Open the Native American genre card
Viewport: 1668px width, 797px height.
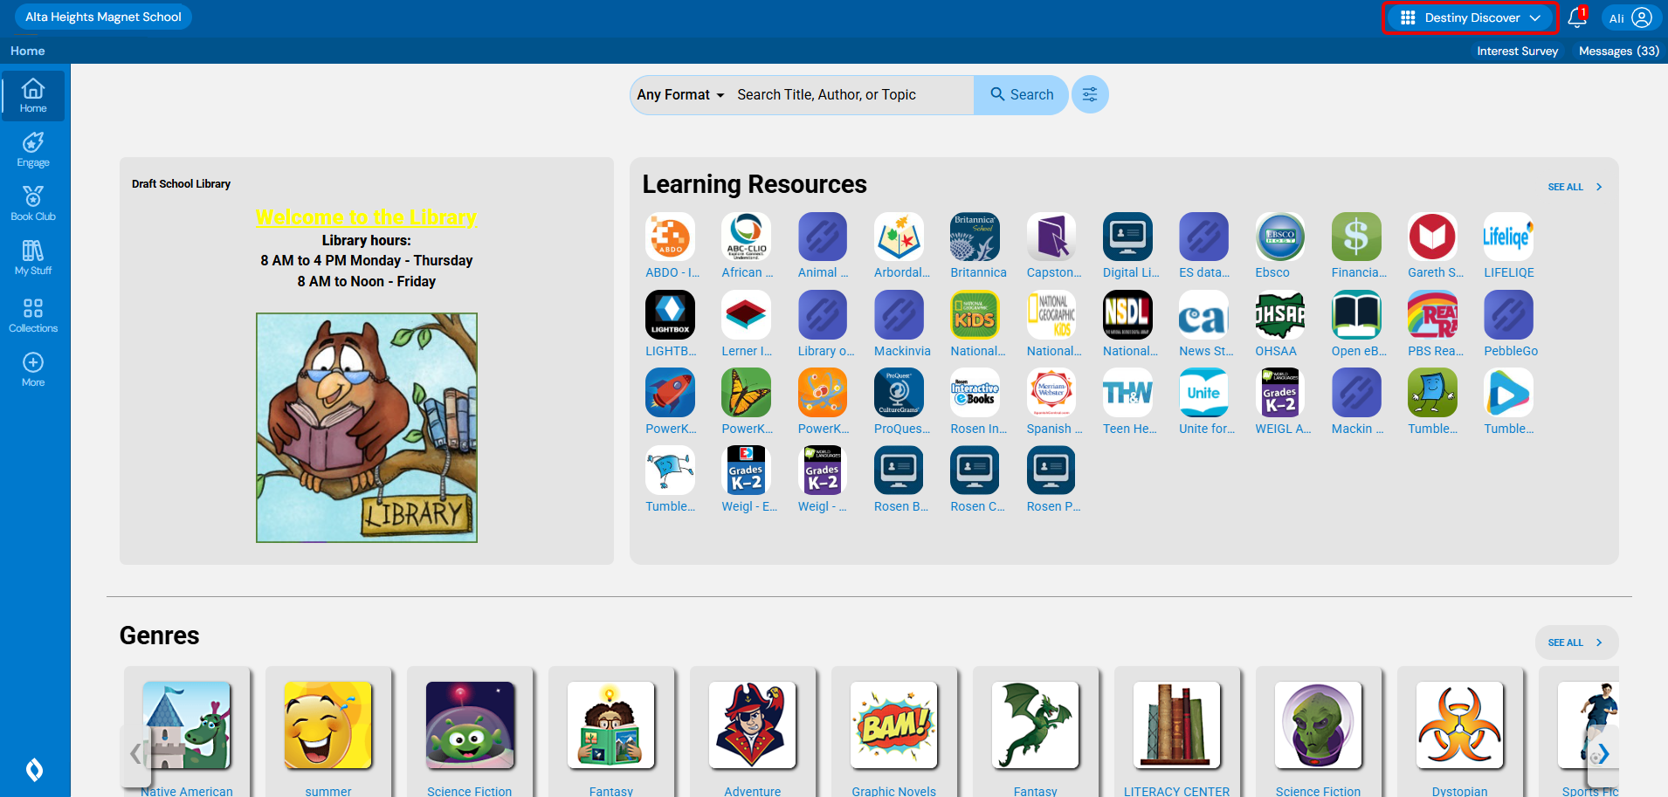click(x=187, y=733)
